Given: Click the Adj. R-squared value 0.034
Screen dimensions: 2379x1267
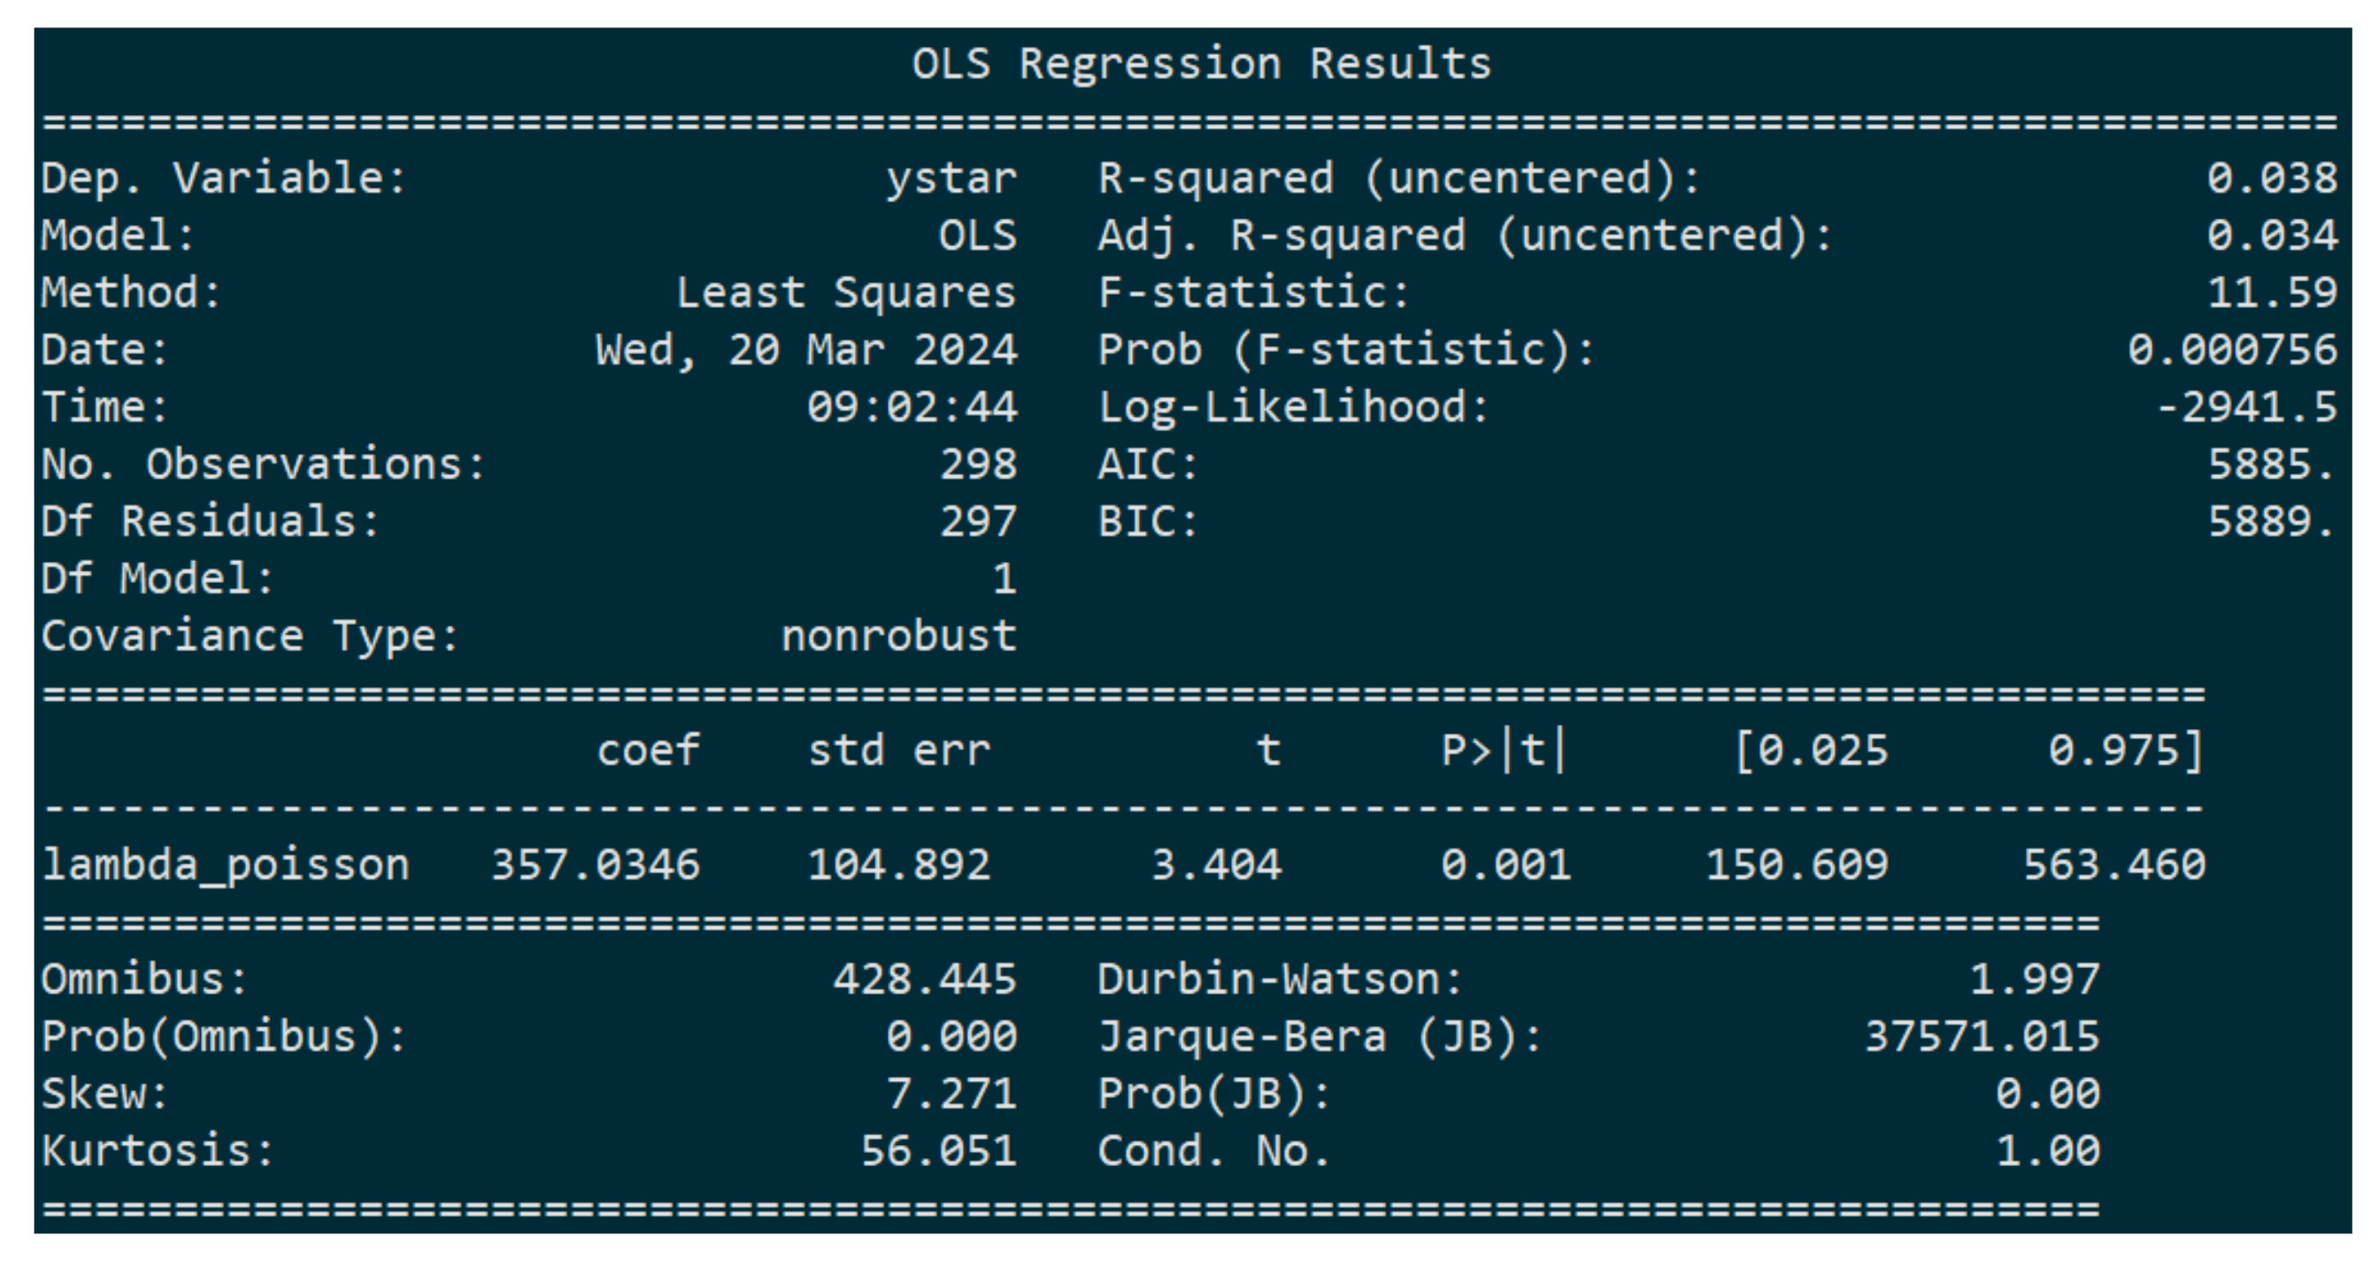Looking at the screenshot, I should click(2272, 235).
